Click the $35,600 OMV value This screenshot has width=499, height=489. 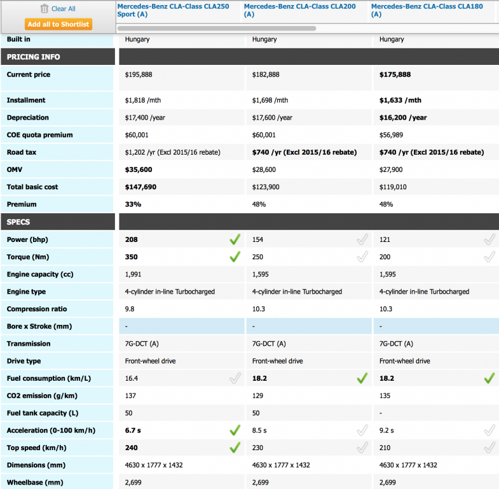(139, 169)
